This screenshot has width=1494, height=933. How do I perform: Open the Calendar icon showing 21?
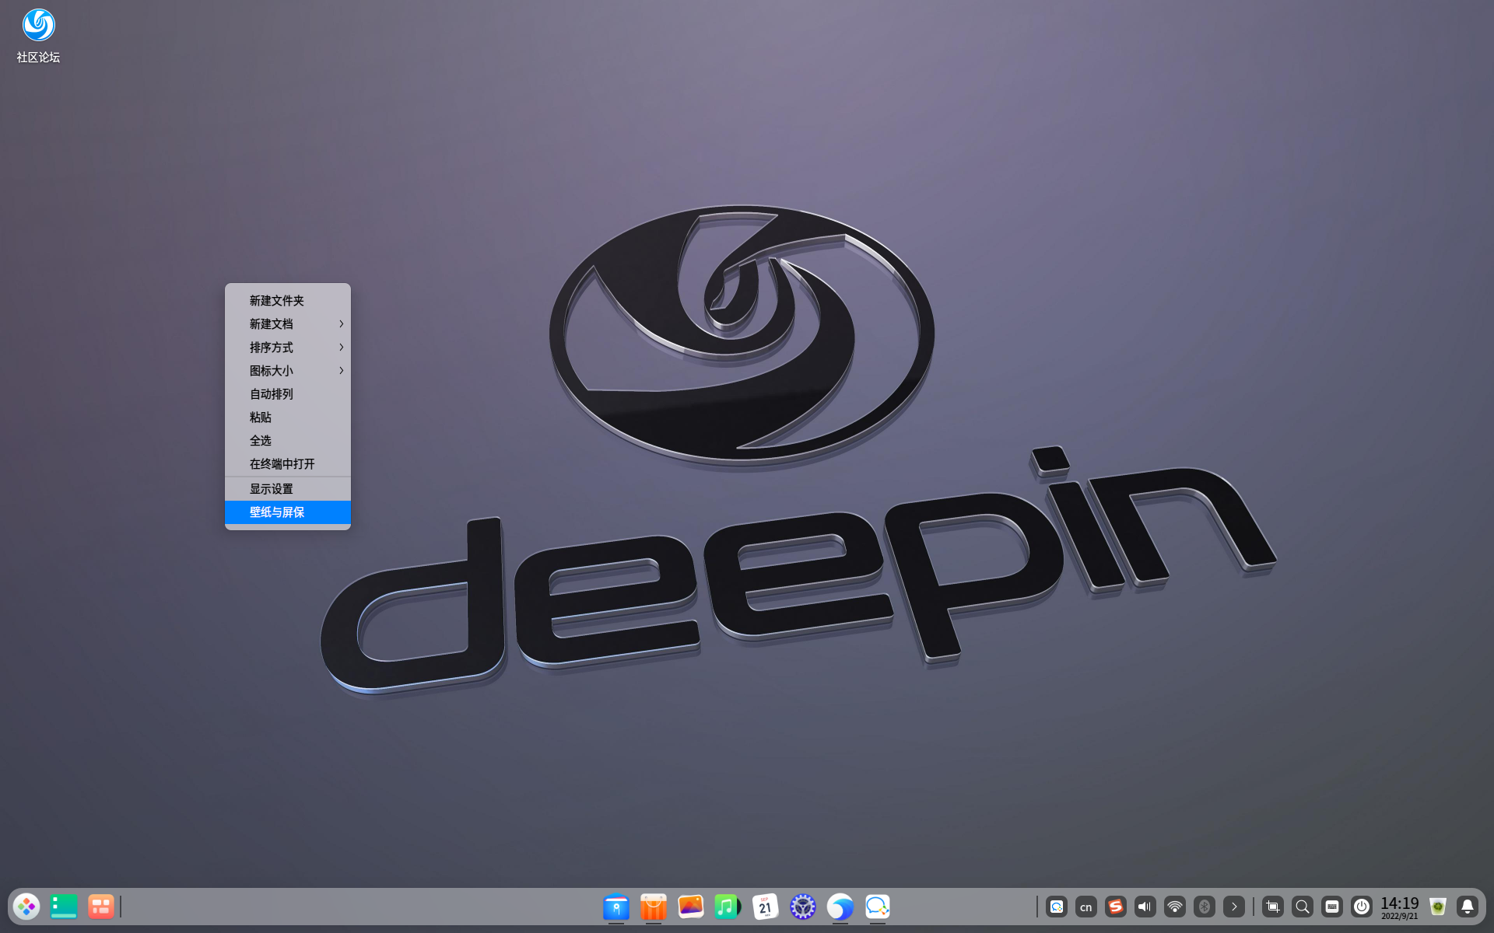pyautogui.click(x=766, y=907)
